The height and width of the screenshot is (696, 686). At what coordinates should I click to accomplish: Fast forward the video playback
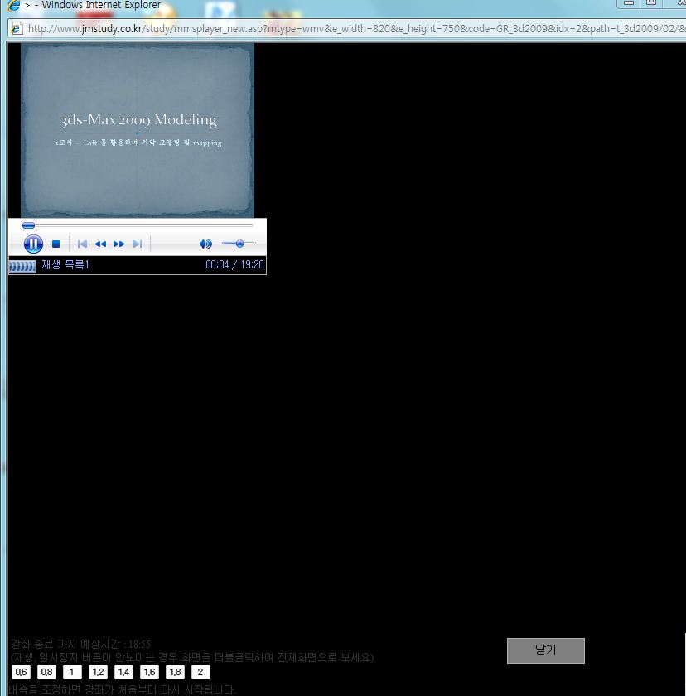pyautogui.click(x=119, y=244)
